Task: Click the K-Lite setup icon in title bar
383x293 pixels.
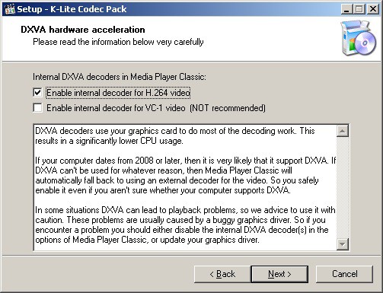Action: [10, 9]
